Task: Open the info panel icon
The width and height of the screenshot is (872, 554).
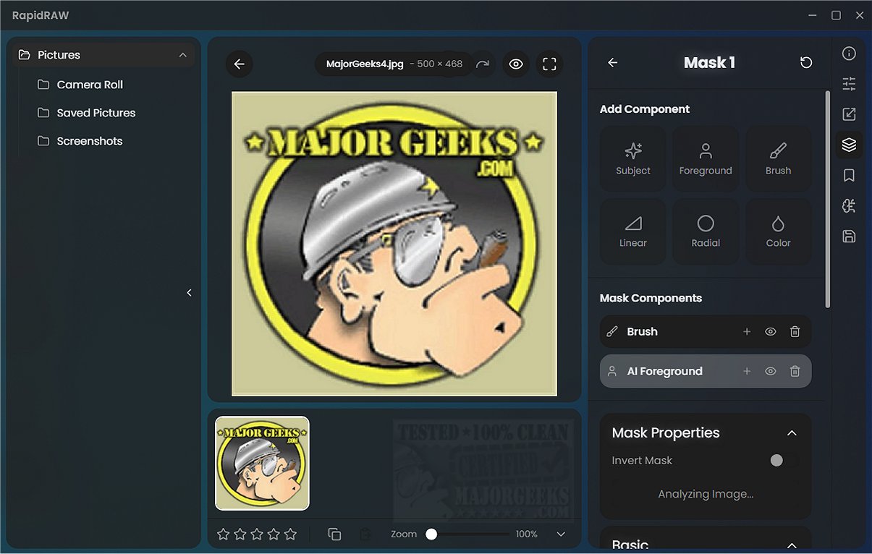Action: [849, 54]
